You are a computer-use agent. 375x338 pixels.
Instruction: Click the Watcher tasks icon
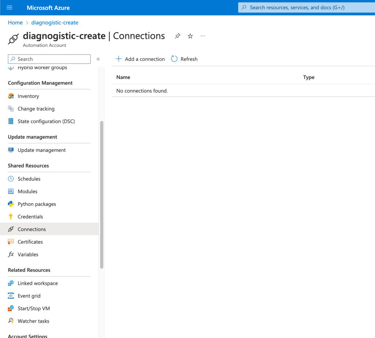11,321
